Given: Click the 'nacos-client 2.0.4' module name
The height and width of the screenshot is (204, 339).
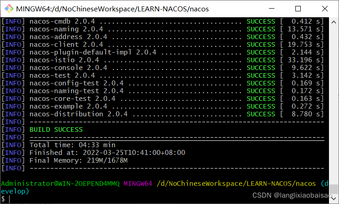Looking at the screenshot, I should click(x=66, y=45).
